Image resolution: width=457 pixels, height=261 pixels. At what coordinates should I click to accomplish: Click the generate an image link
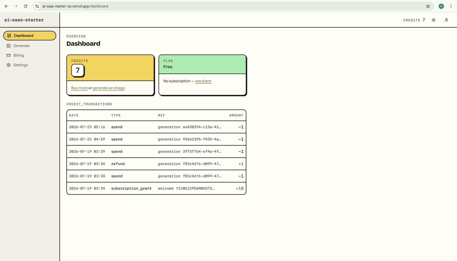pyautogui.click(x=109, y=88)
